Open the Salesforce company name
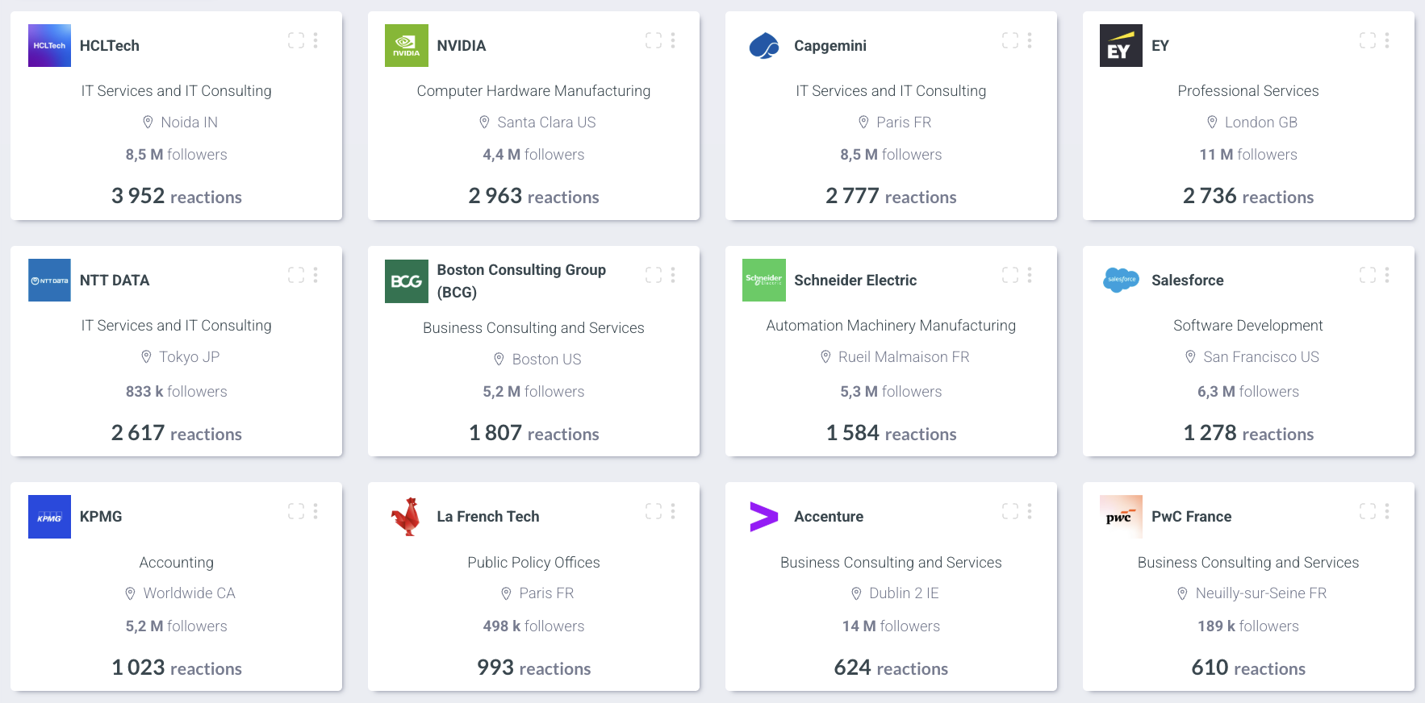 pyautogui.click(x=1188, y=281)
